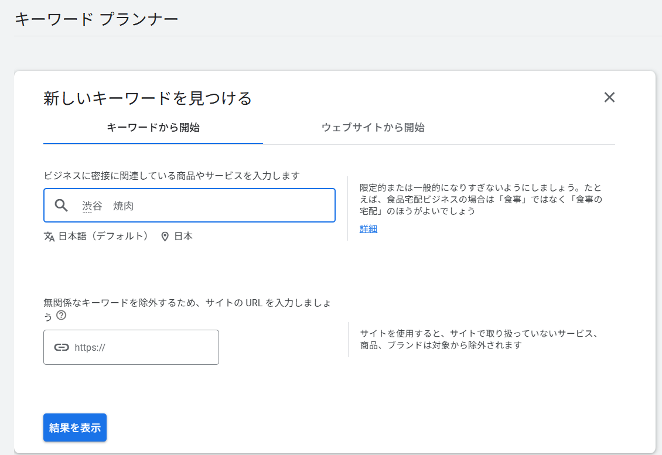Click the キーワード プランナー page title
Screen dimensions: 662x455
[x=96, y=19]
